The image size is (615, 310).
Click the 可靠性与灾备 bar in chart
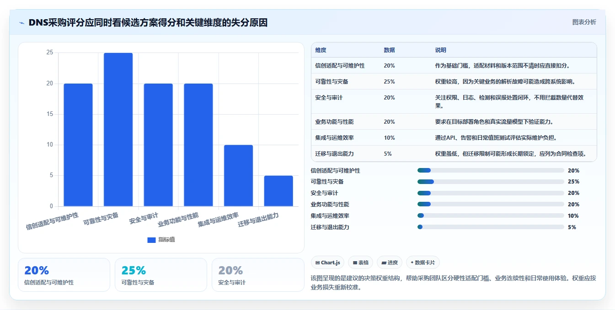tap(118, 130)
